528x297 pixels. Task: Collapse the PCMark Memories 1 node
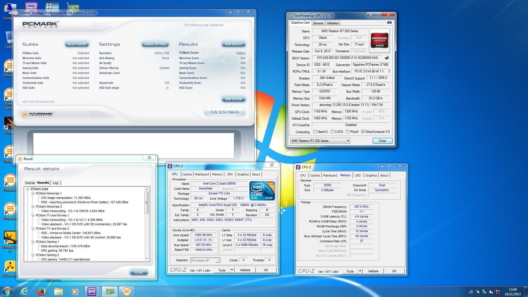tap(33, 194)
